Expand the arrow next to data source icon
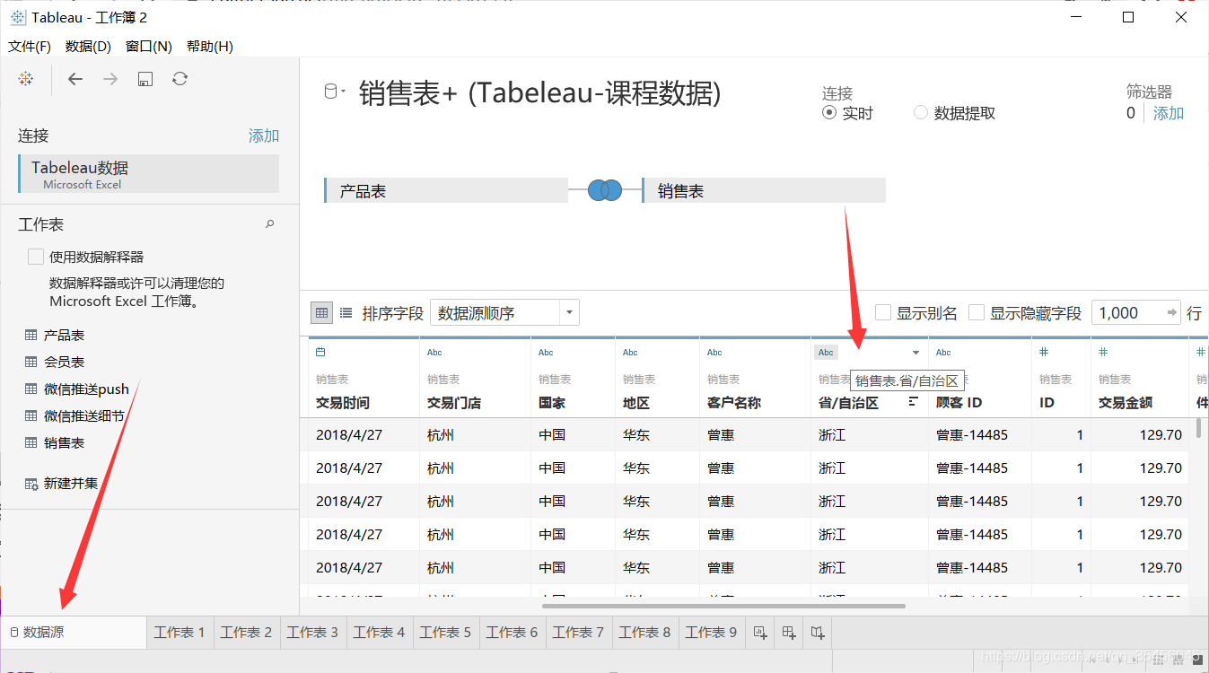Screen dimensions: 1209x673 342,92
